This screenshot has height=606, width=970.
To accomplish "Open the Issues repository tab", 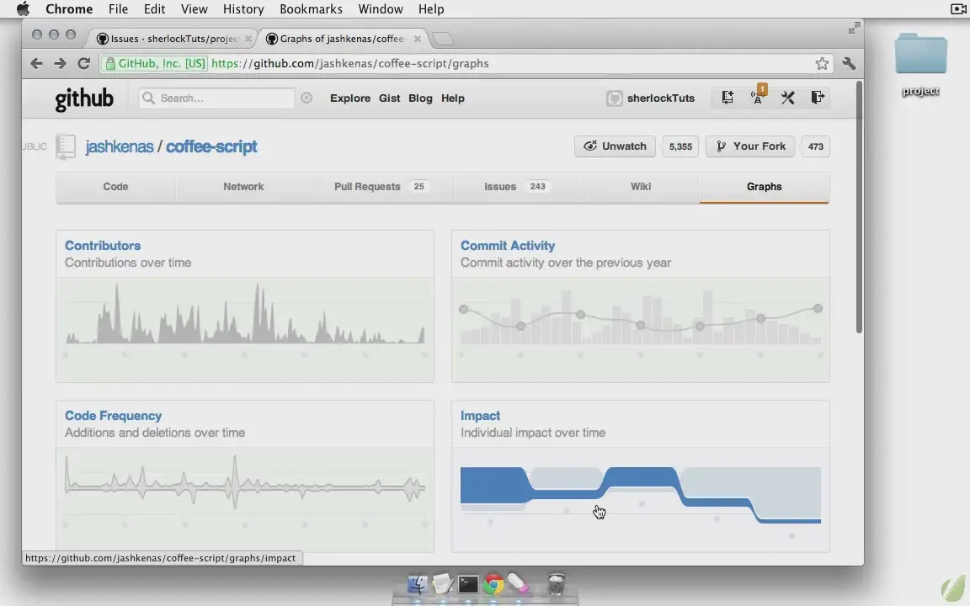I will (x=517, y=187).
